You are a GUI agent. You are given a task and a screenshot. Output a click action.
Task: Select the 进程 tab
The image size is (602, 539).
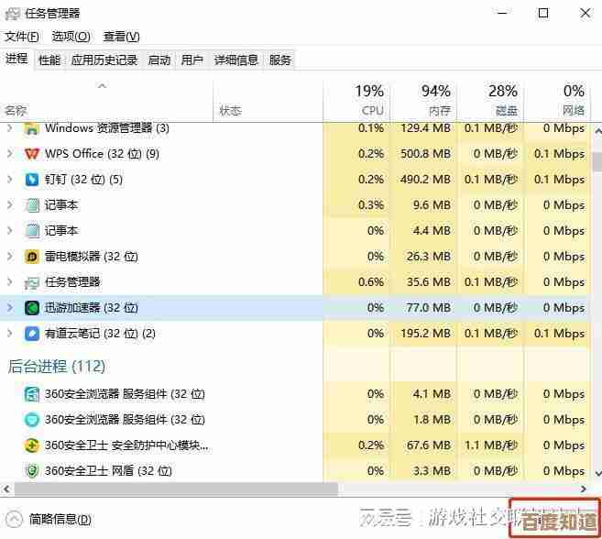(x=16, y=60)
